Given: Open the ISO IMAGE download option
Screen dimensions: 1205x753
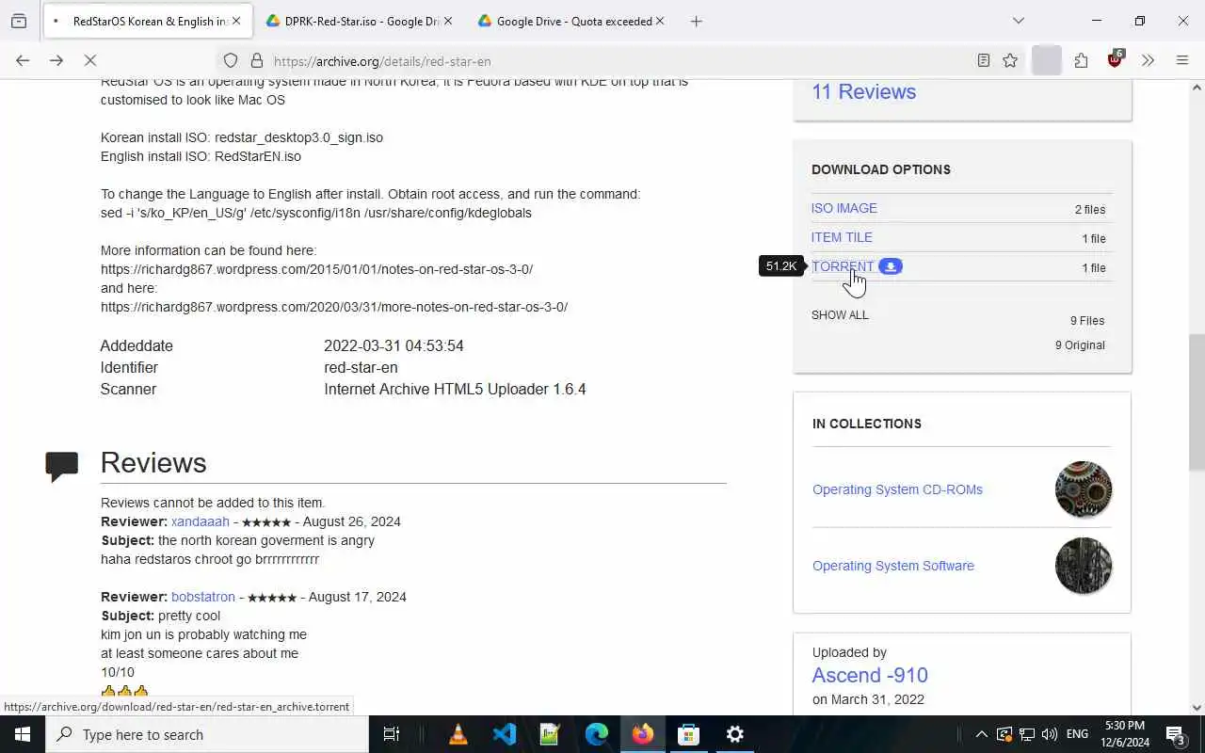Looking at the screenshot, I should pyautogui.click(x=843, y=208).
